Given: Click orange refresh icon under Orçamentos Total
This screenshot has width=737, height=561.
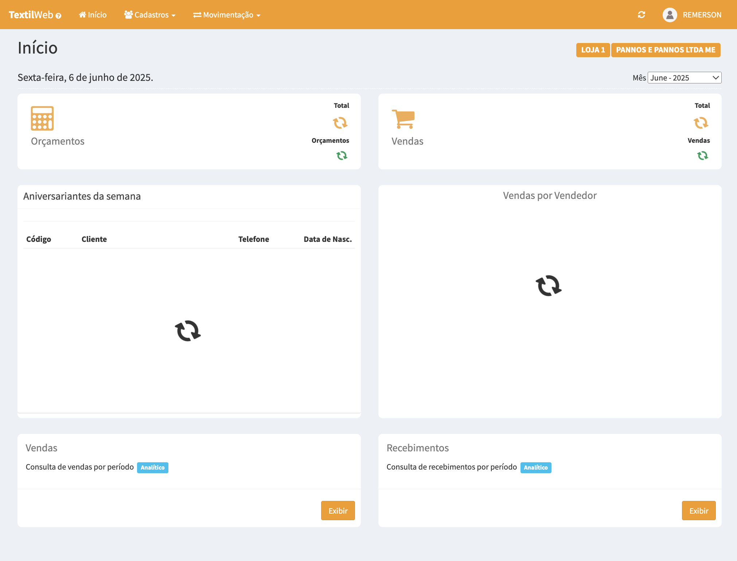Looking at the screenshot, I should click(x=340, y=123).
